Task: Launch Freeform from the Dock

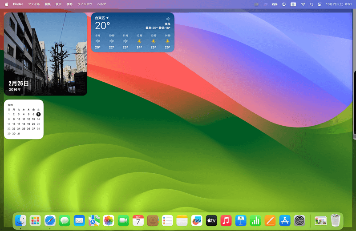Action: click(197, 220)
